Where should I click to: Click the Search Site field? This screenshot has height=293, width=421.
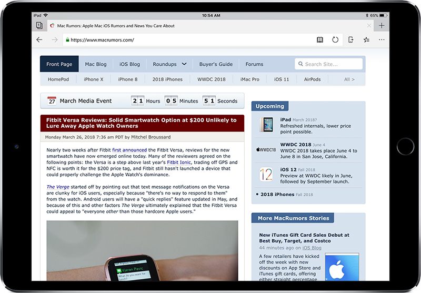click(328, 64)
